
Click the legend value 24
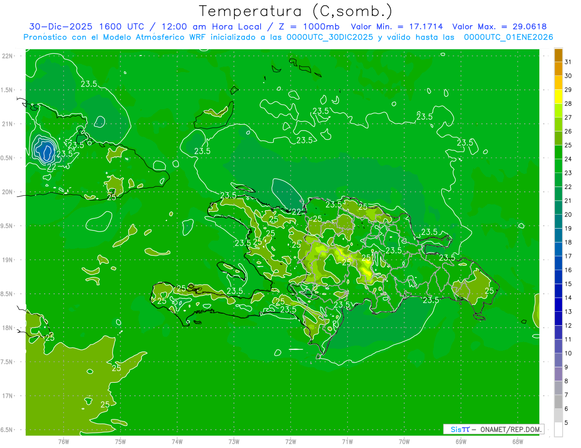(x=568, y=159)
